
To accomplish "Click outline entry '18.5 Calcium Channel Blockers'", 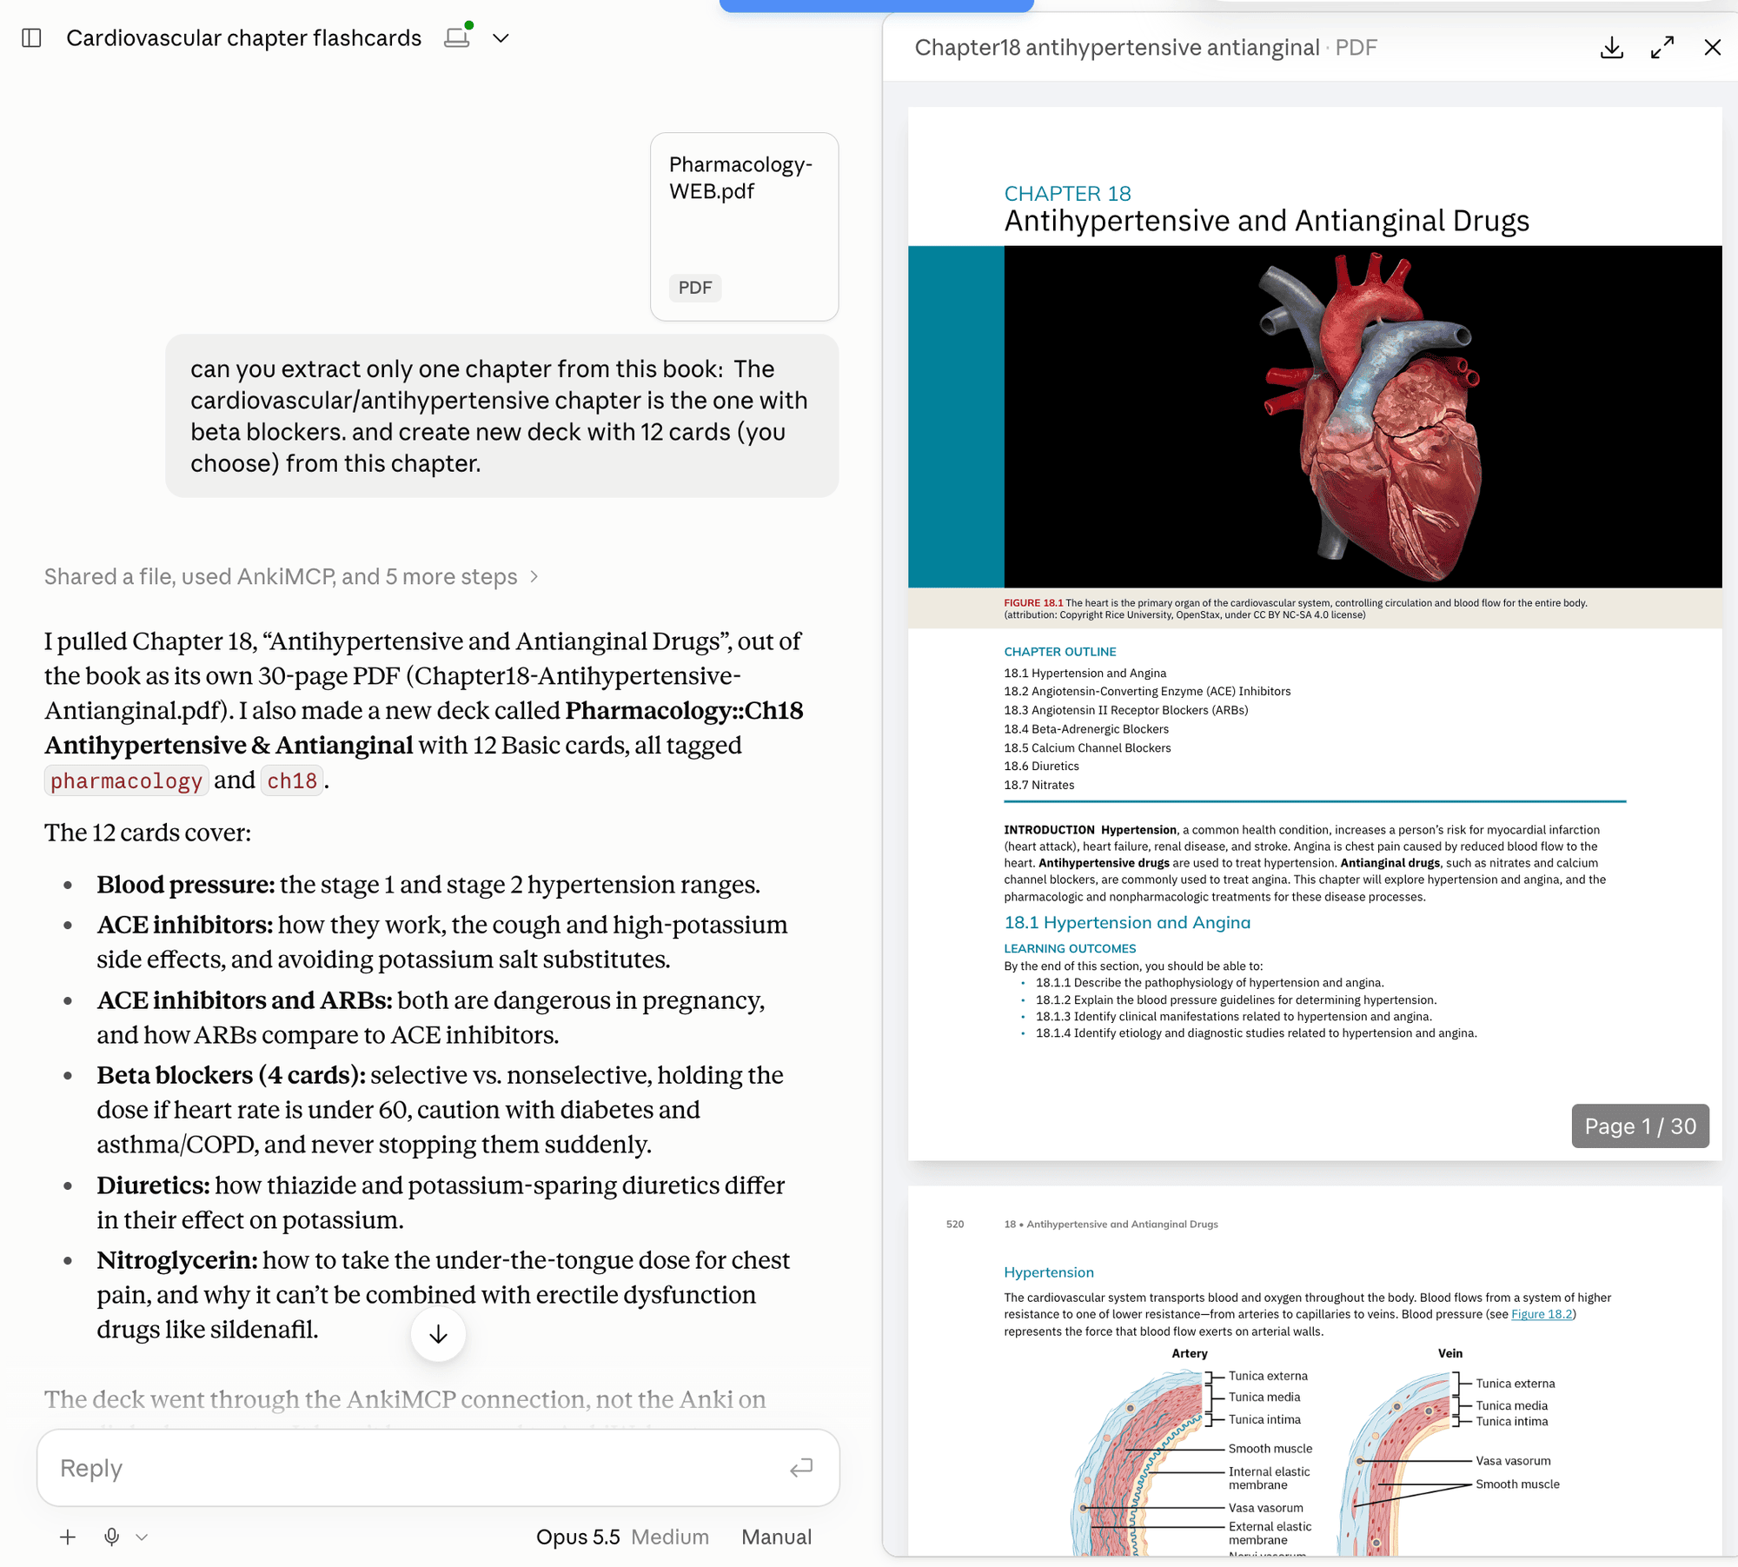I will click(x=1087, y=748).
